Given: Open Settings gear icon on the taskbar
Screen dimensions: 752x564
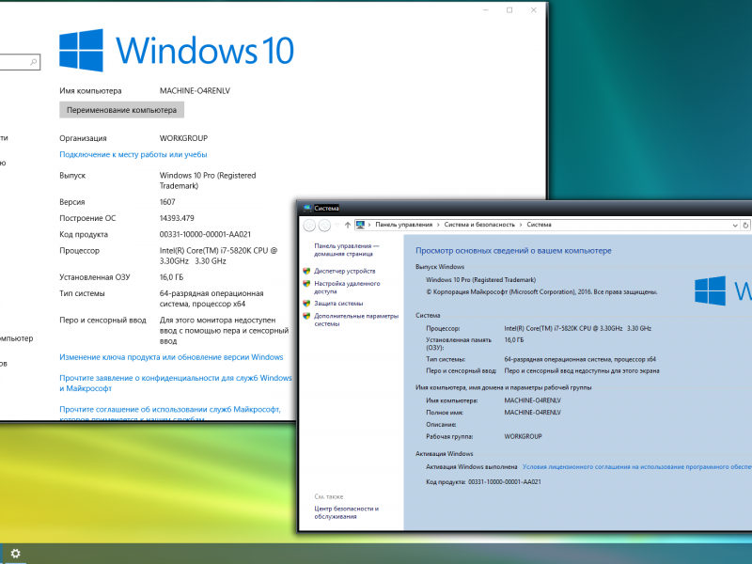Looking at the screenshot, I should (x=15, y=554).
